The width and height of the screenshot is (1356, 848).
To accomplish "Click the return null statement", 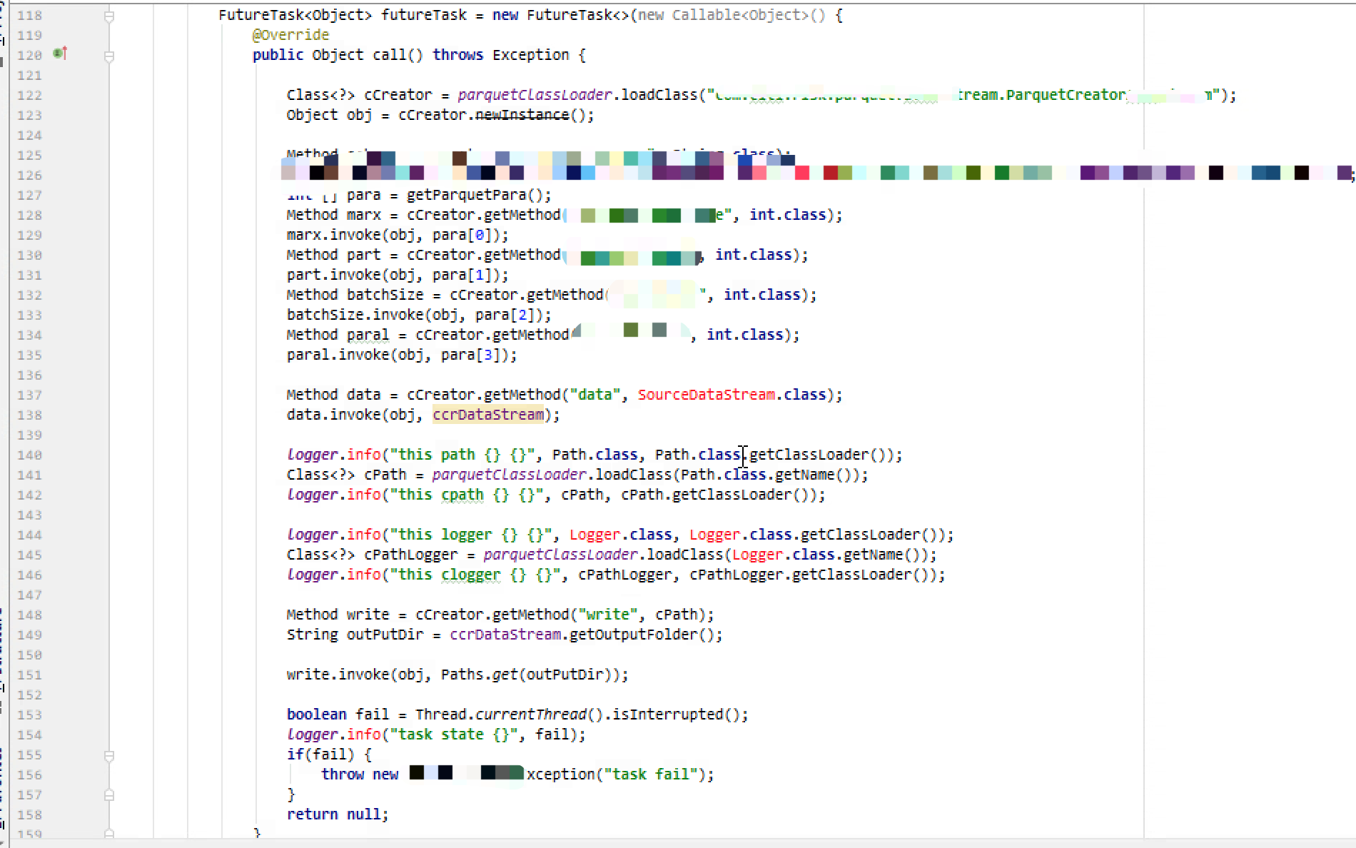I will pyautogui.click(x=338, y=814).
